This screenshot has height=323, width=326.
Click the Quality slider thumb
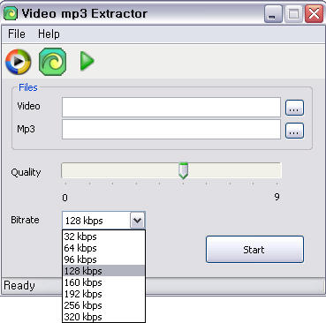coord(183,171)
